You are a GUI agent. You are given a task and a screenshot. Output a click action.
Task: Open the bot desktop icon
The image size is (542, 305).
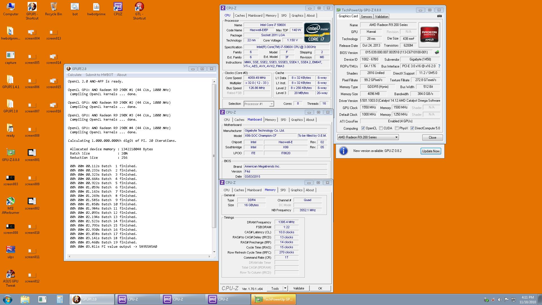pyautogui.click(x=75, y=9)
